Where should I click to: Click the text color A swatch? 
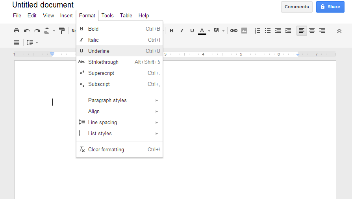tap(202, 31)
